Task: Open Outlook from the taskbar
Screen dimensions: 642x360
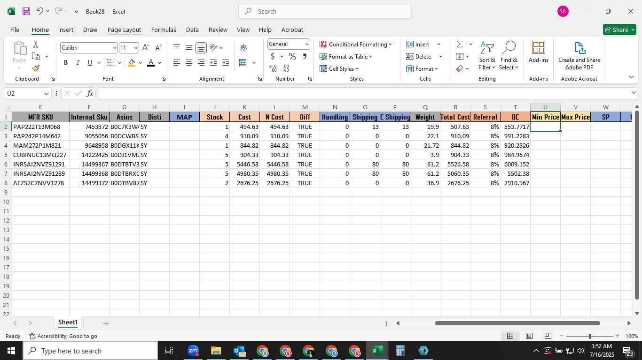Action: pyautogui.click(x=239, y=351)
